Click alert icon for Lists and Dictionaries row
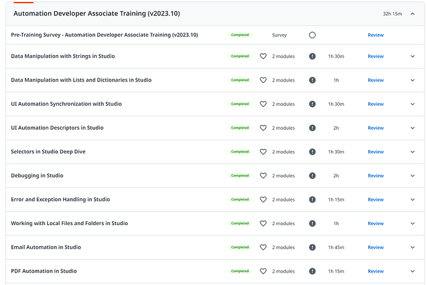Screen dimensions: 427x285 (313, 80)
